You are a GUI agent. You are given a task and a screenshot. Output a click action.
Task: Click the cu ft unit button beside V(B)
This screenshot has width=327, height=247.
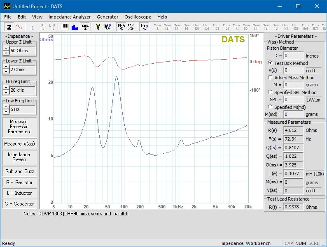pos(314,71)
